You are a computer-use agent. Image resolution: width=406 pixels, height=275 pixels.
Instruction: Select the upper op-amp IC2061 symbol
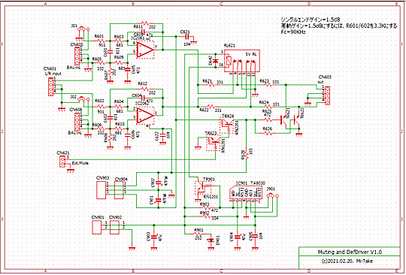145,50
